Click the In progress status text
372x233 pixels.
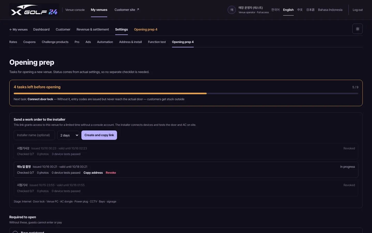[347, 167]
